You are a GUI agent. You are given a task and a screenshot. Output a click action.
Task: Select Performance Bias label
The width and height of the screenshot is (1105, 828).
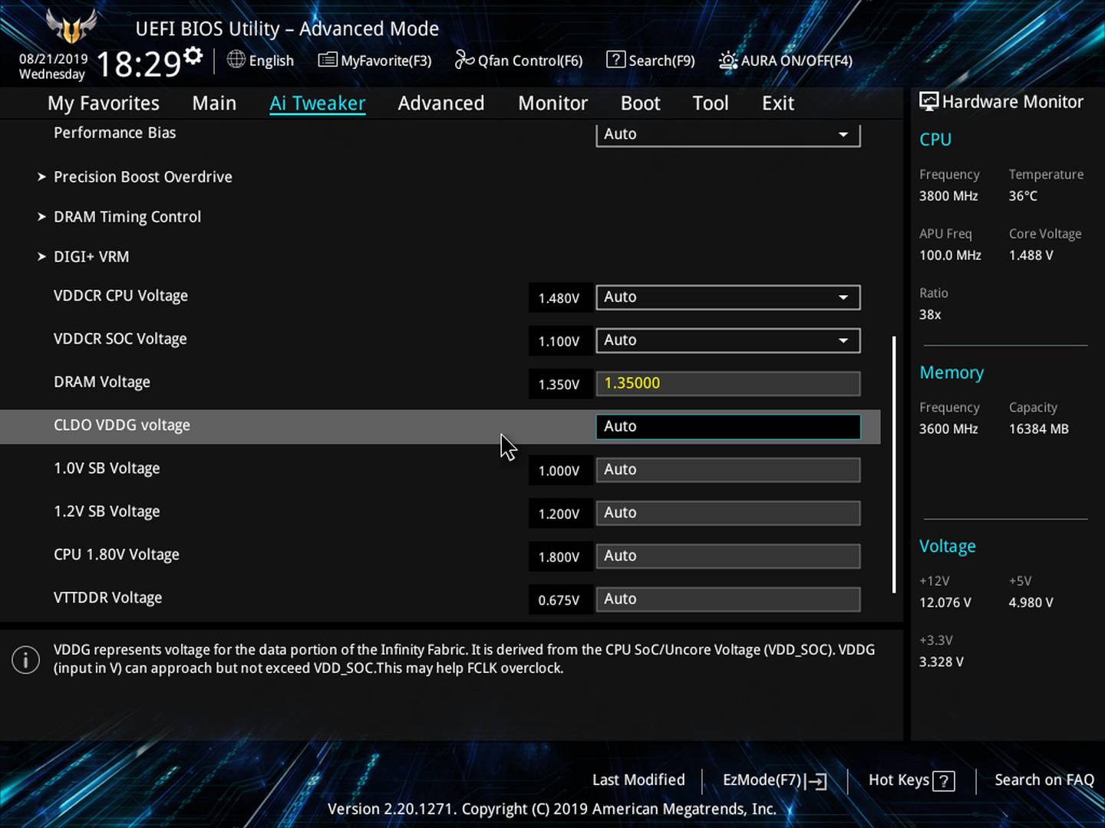115,133
